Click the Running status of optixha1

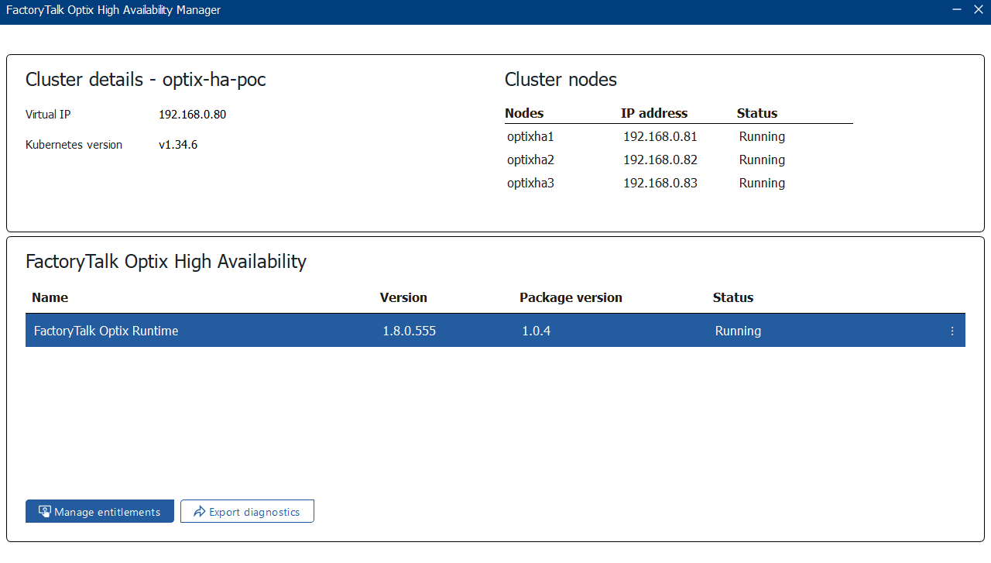[762, 137]
